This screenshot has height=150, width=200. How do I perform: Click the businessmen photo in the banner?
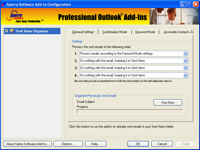[174, 16]
